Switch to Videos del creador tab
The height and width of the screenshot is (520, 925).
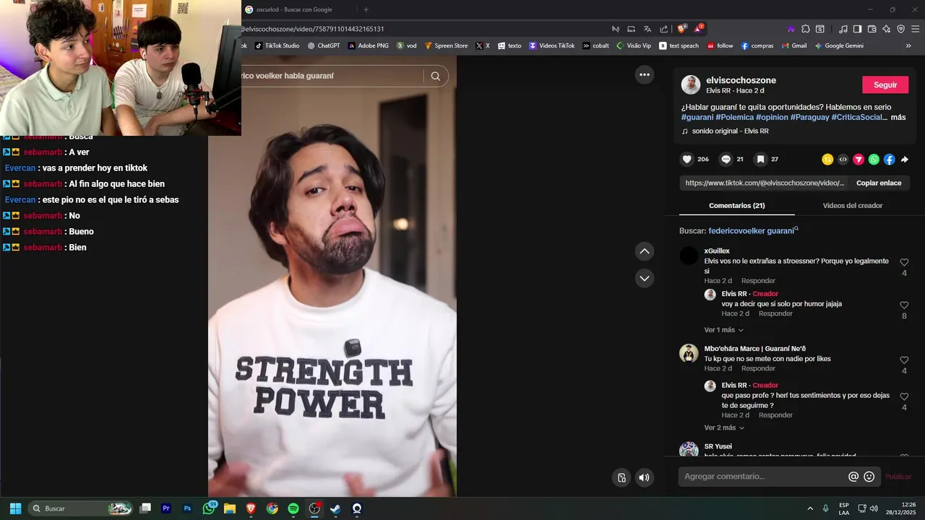coord(852,206)
